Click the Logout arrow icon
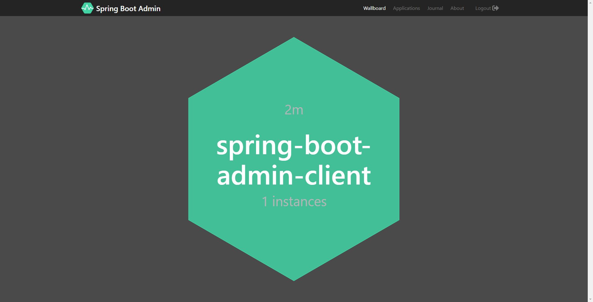This screenshot has width=593, height=302. pos(496,8)
